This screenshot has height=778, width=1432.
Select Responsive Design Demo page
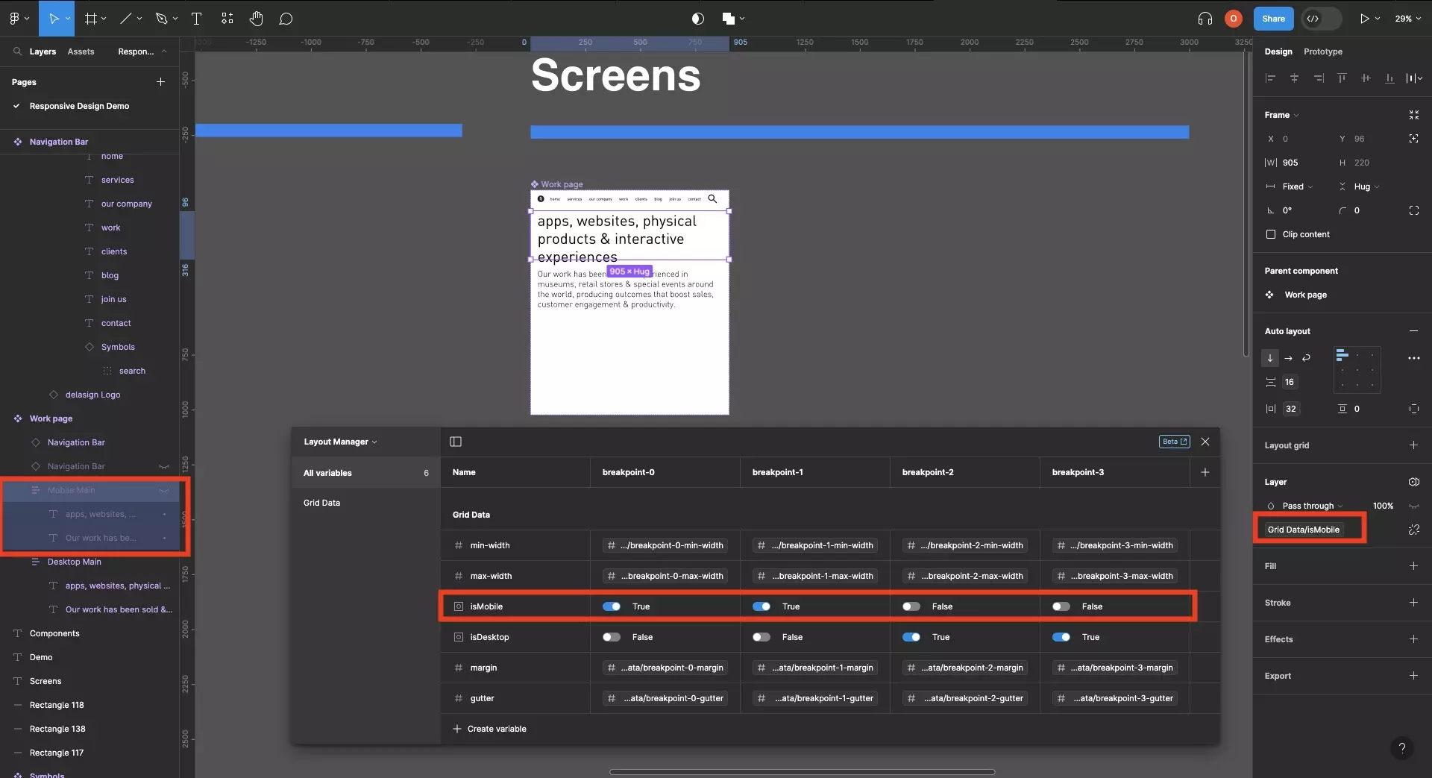coord(79,106)
